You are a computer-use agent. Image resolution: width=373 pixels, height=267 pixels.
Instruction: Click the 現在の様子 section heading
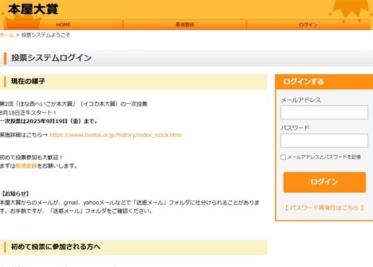click(x=28, y=82)
